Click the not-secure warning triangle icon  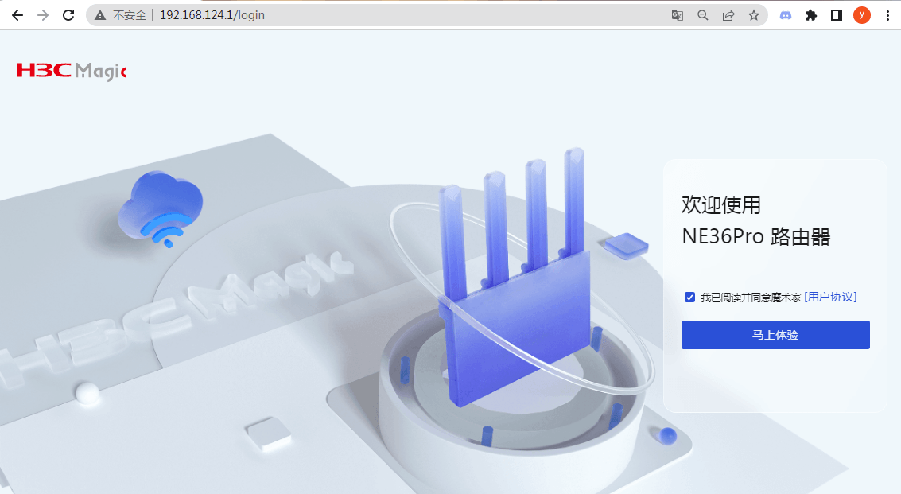[100, 15]
